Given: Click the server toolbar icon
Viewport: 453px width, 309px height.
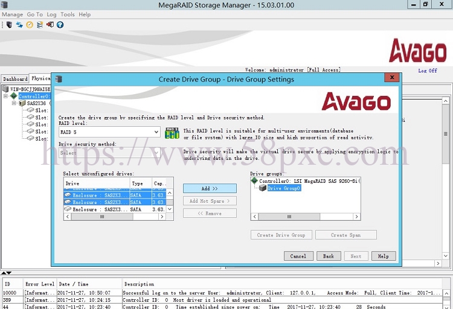Looking at the screenshot, I should coord(9,25).
